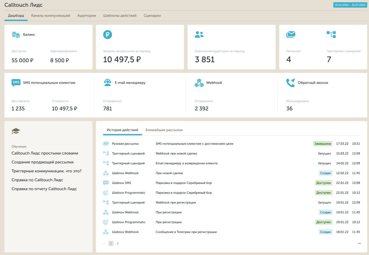Click the trigger scenarios icon
Screen dimensions: 369x255
[331, 34]
